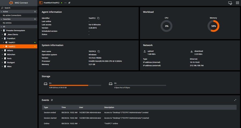241x128 pixels.
Task: Copy the TESTPC2 host name
Action: pos(98,51)
